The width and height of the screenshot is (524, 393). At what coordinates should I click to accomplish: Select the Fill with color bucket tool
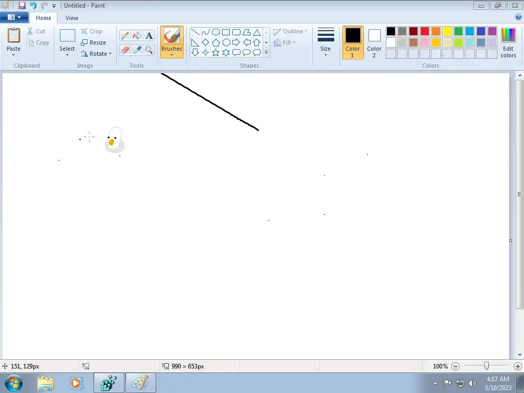click(137, 36)
